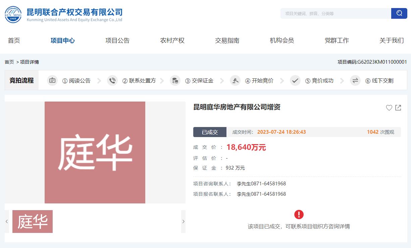411x248 pixels.
Task: Show previous thumbnail with left arrow
Action: tap(7, 222)
